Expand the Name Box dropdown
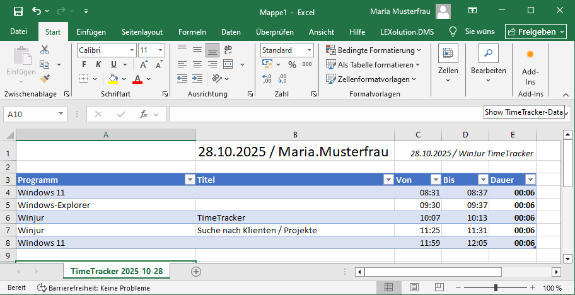This screenshot has height=295, width=575. pos(61,114)
